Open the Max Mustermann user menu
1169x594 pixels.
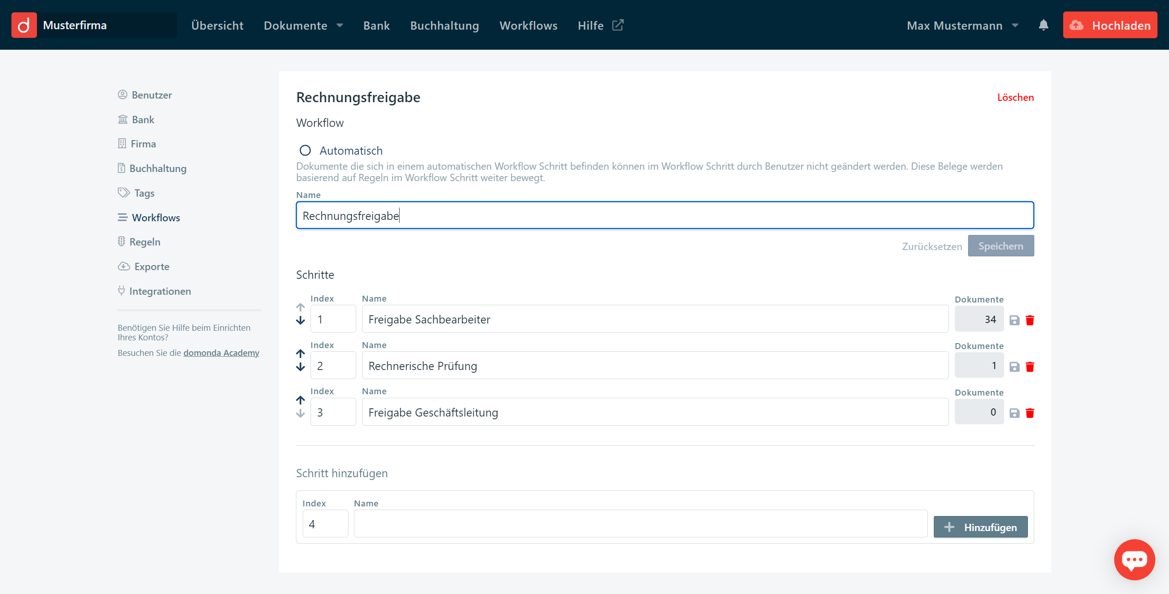click(963, 26)
